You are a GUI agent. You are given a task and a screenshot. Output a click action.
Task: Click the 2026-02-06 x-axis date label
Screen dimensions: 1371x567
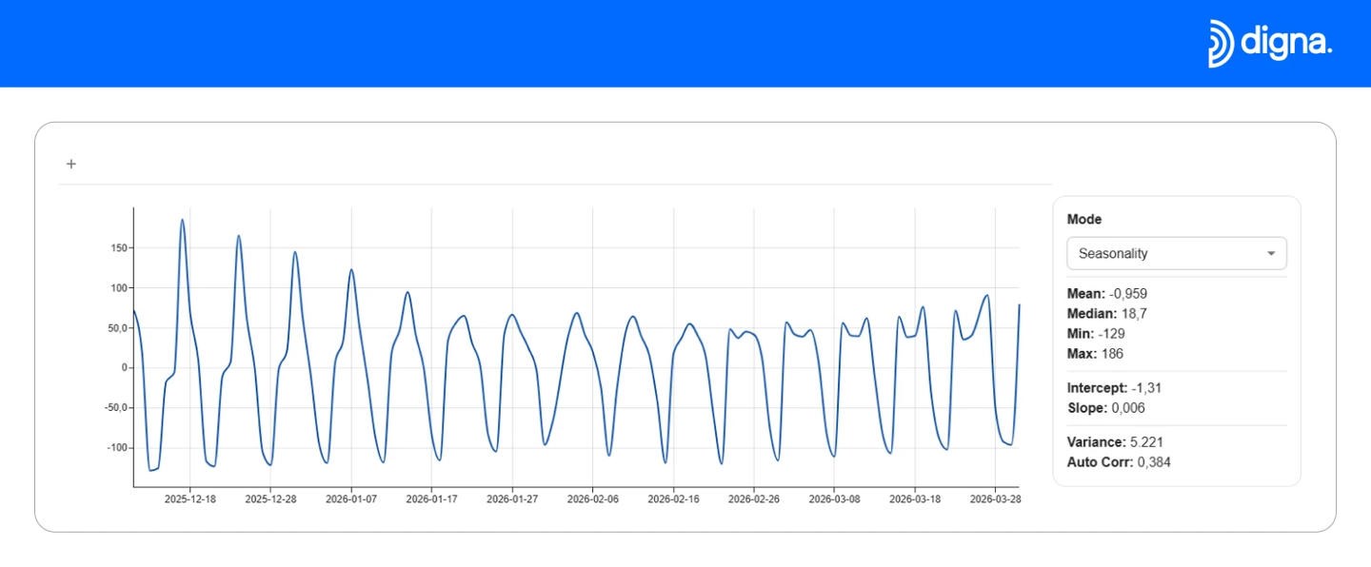tap(592, 499)
